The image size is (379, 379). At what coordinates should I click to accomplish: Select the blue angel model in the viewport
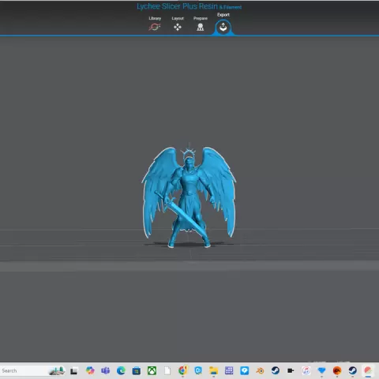click(189, 196)
